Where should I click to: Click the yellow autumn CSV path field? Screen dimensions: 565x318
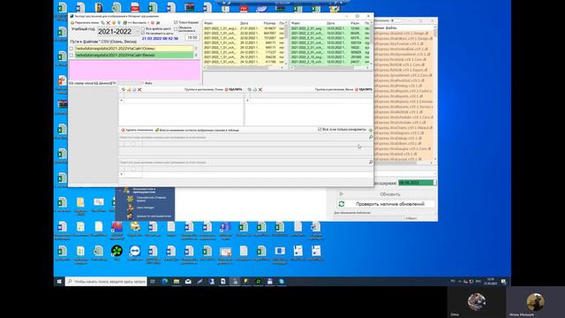click(x=134, y=49)
